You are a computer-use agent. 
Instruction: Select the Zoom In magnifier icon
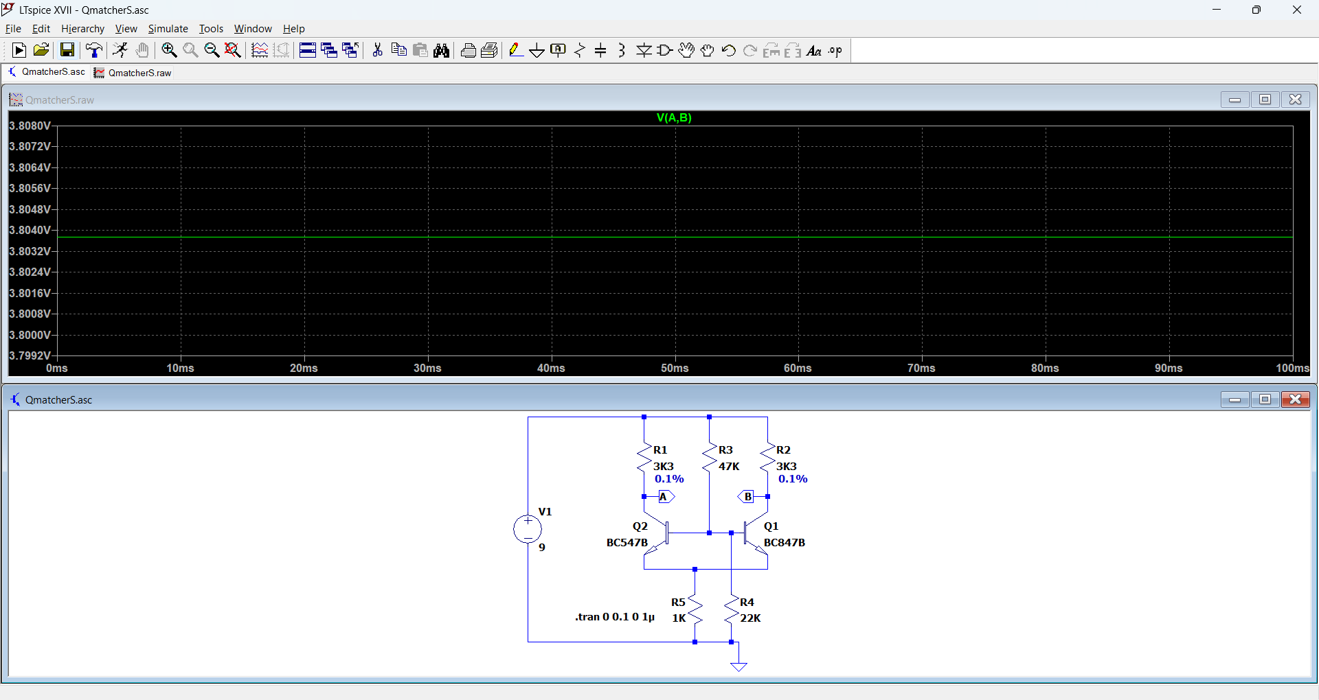click(x=169, y=50)
